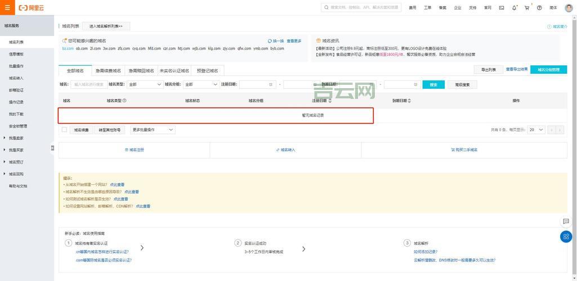This screenshot has height=281, width=577.
Task: Open the blue floating apps grid button
Action: 566,237
